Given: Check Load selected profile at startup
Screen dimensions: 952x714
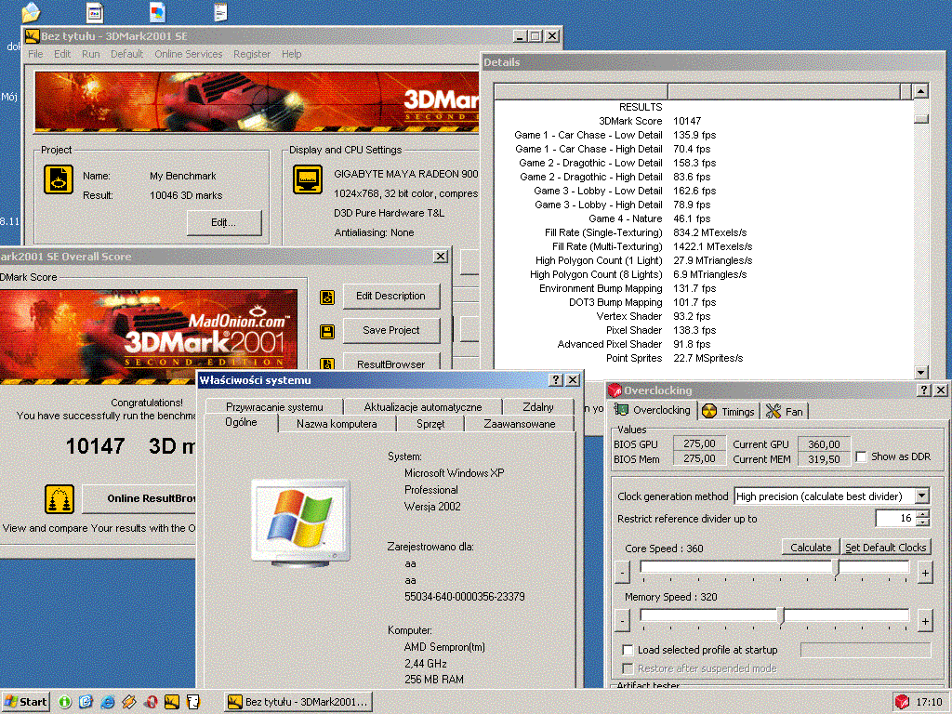Looking at the screenshot, I should coord(628,650).
